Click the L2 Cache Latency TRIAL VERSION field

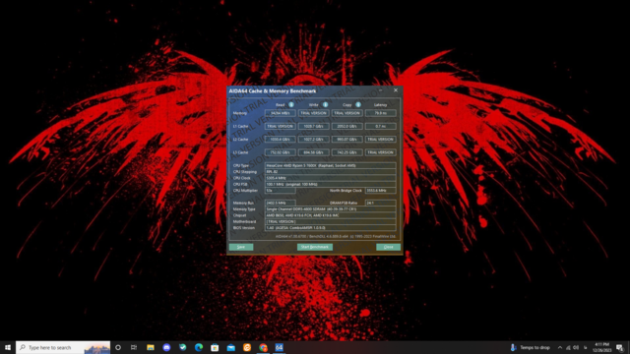coord(381,140)
